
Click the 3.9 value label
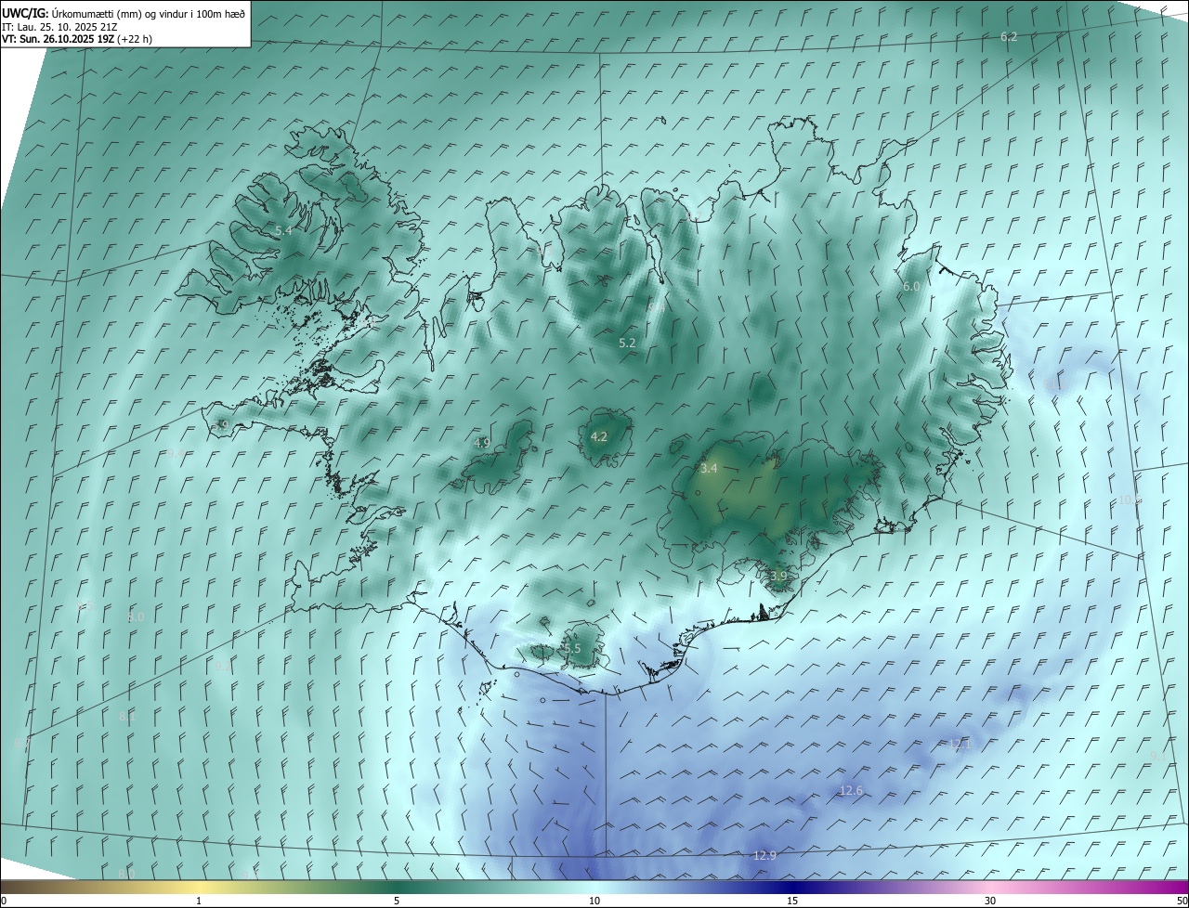[778, 577]
